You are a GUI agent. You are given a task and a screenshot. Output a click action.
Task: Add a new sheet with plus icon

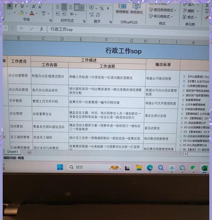(x=29, y=152)
